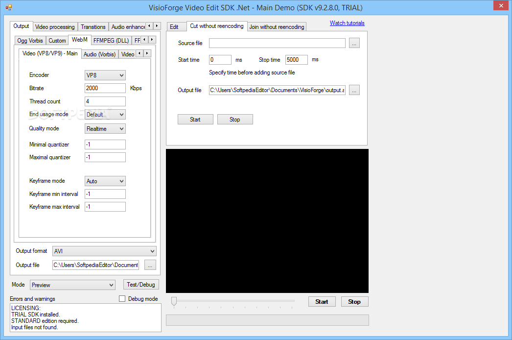Open Audio enhancement tab
Viewport: 512px width, 340px height.
tap(127, 27)
